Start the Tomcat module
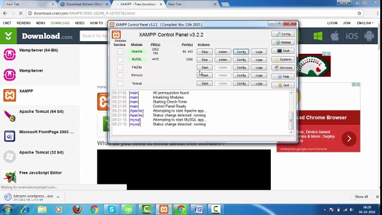Viewport: 382px width, 215px height. point(204,84)
